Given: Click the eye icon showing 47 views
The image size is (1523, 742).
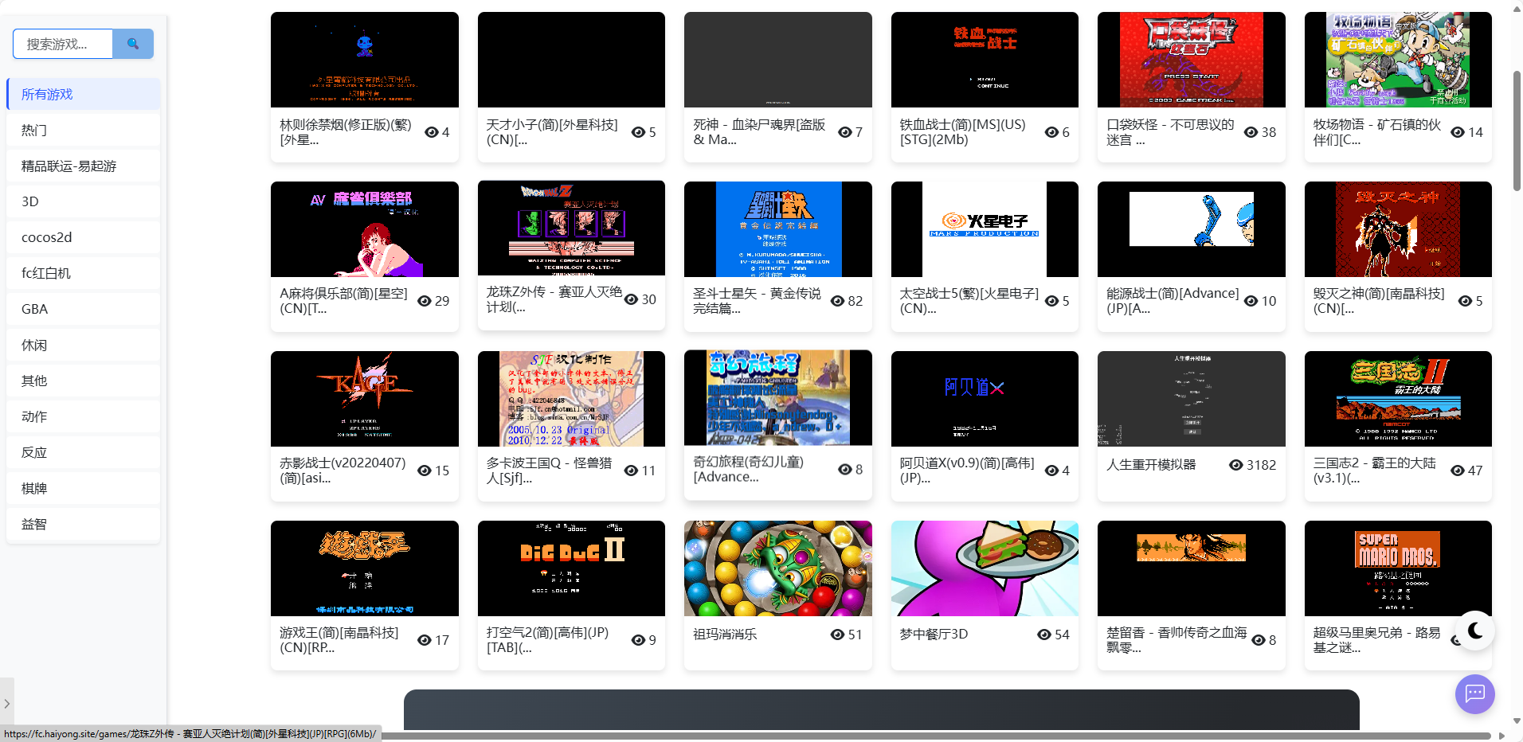Looking at the screenshot, I should pyautogui.click(x=1458, y=471).
